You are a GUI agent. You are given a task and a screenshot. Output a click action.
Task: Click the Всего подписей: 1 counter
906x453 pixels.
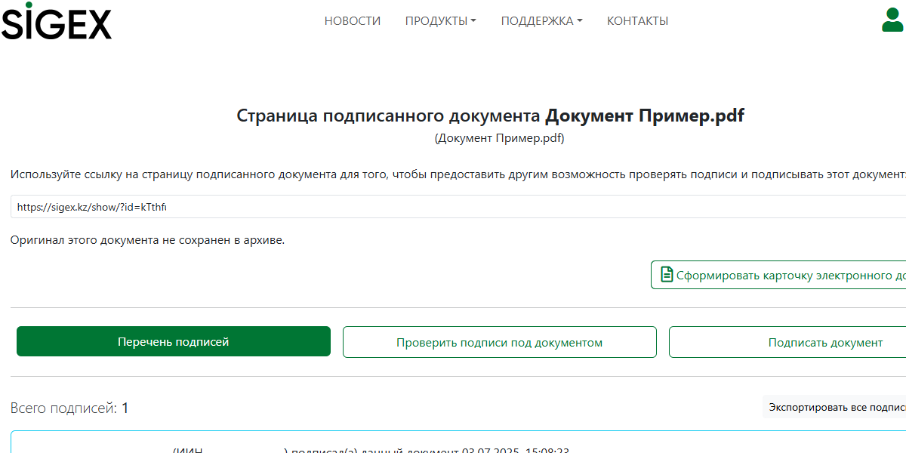(69, 408)
